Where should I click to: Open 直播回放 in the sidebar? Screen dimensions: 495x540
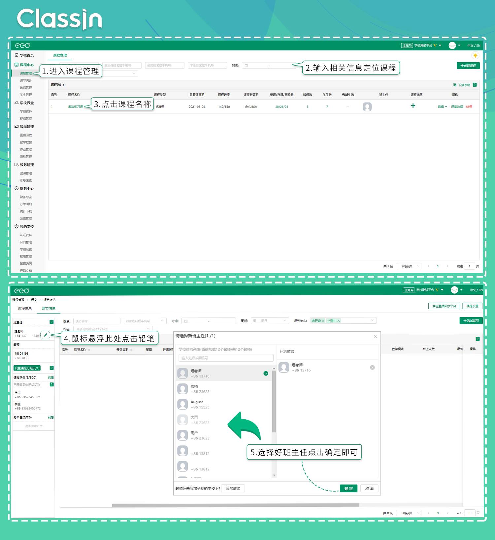click(x=26, y=135)
